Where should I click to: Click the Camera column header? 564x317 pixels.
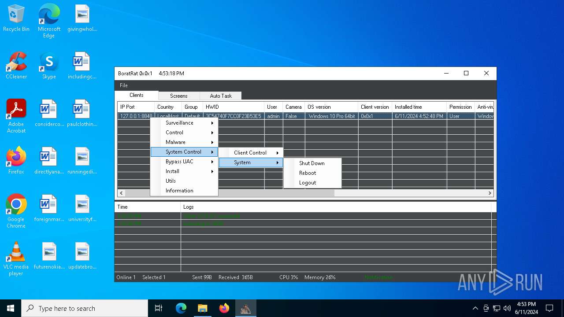294,107
